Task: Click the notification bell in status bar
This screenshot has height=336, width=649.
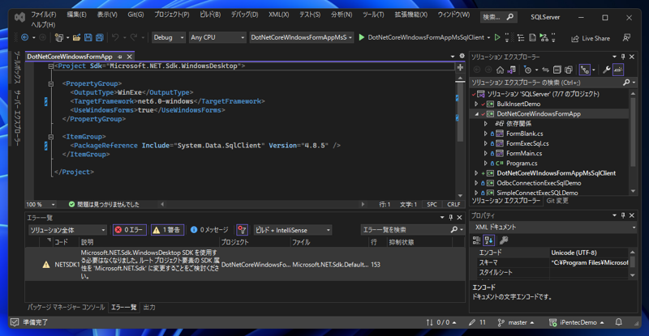Action: (x=619, y=322)
